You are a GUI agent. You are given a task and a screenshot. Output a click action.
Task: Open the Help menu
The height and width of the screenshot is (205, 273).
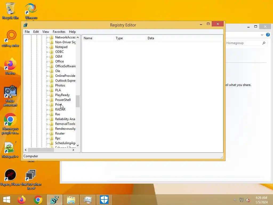pos(72,32)
